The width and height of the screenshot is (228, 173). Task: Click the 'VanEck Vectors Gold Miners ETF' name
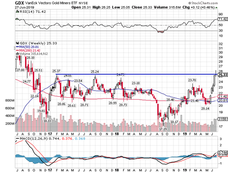pyautogui.click(x=51, y=3)
